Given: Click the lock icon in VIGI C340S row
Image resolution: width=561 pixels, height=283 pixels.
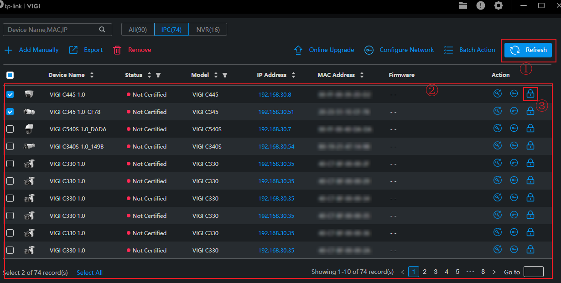Looking at the screenshot, I should pyautogui.click(x=530, y=146).
